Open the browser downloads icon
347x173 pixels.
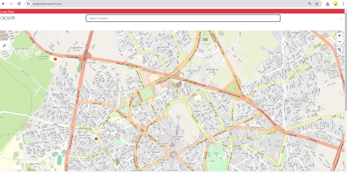[x=328, y=4]
